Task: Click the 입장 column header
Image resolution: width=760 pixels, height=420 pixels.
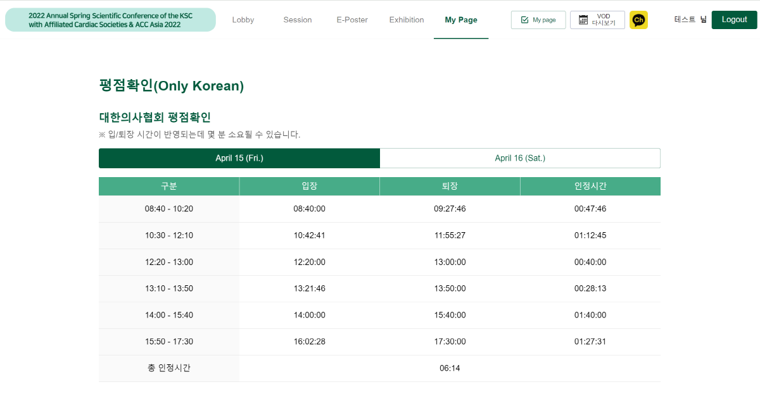Action: [309, 186]
